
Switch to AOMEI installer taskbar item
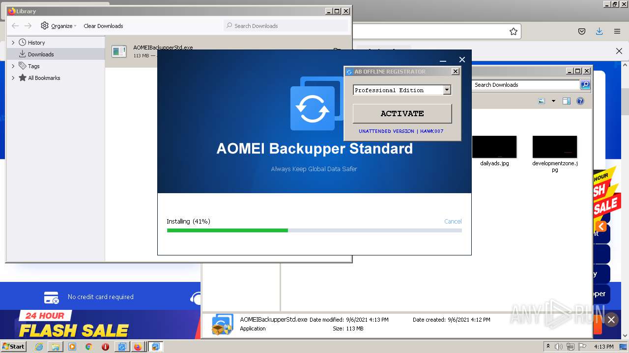155,347
